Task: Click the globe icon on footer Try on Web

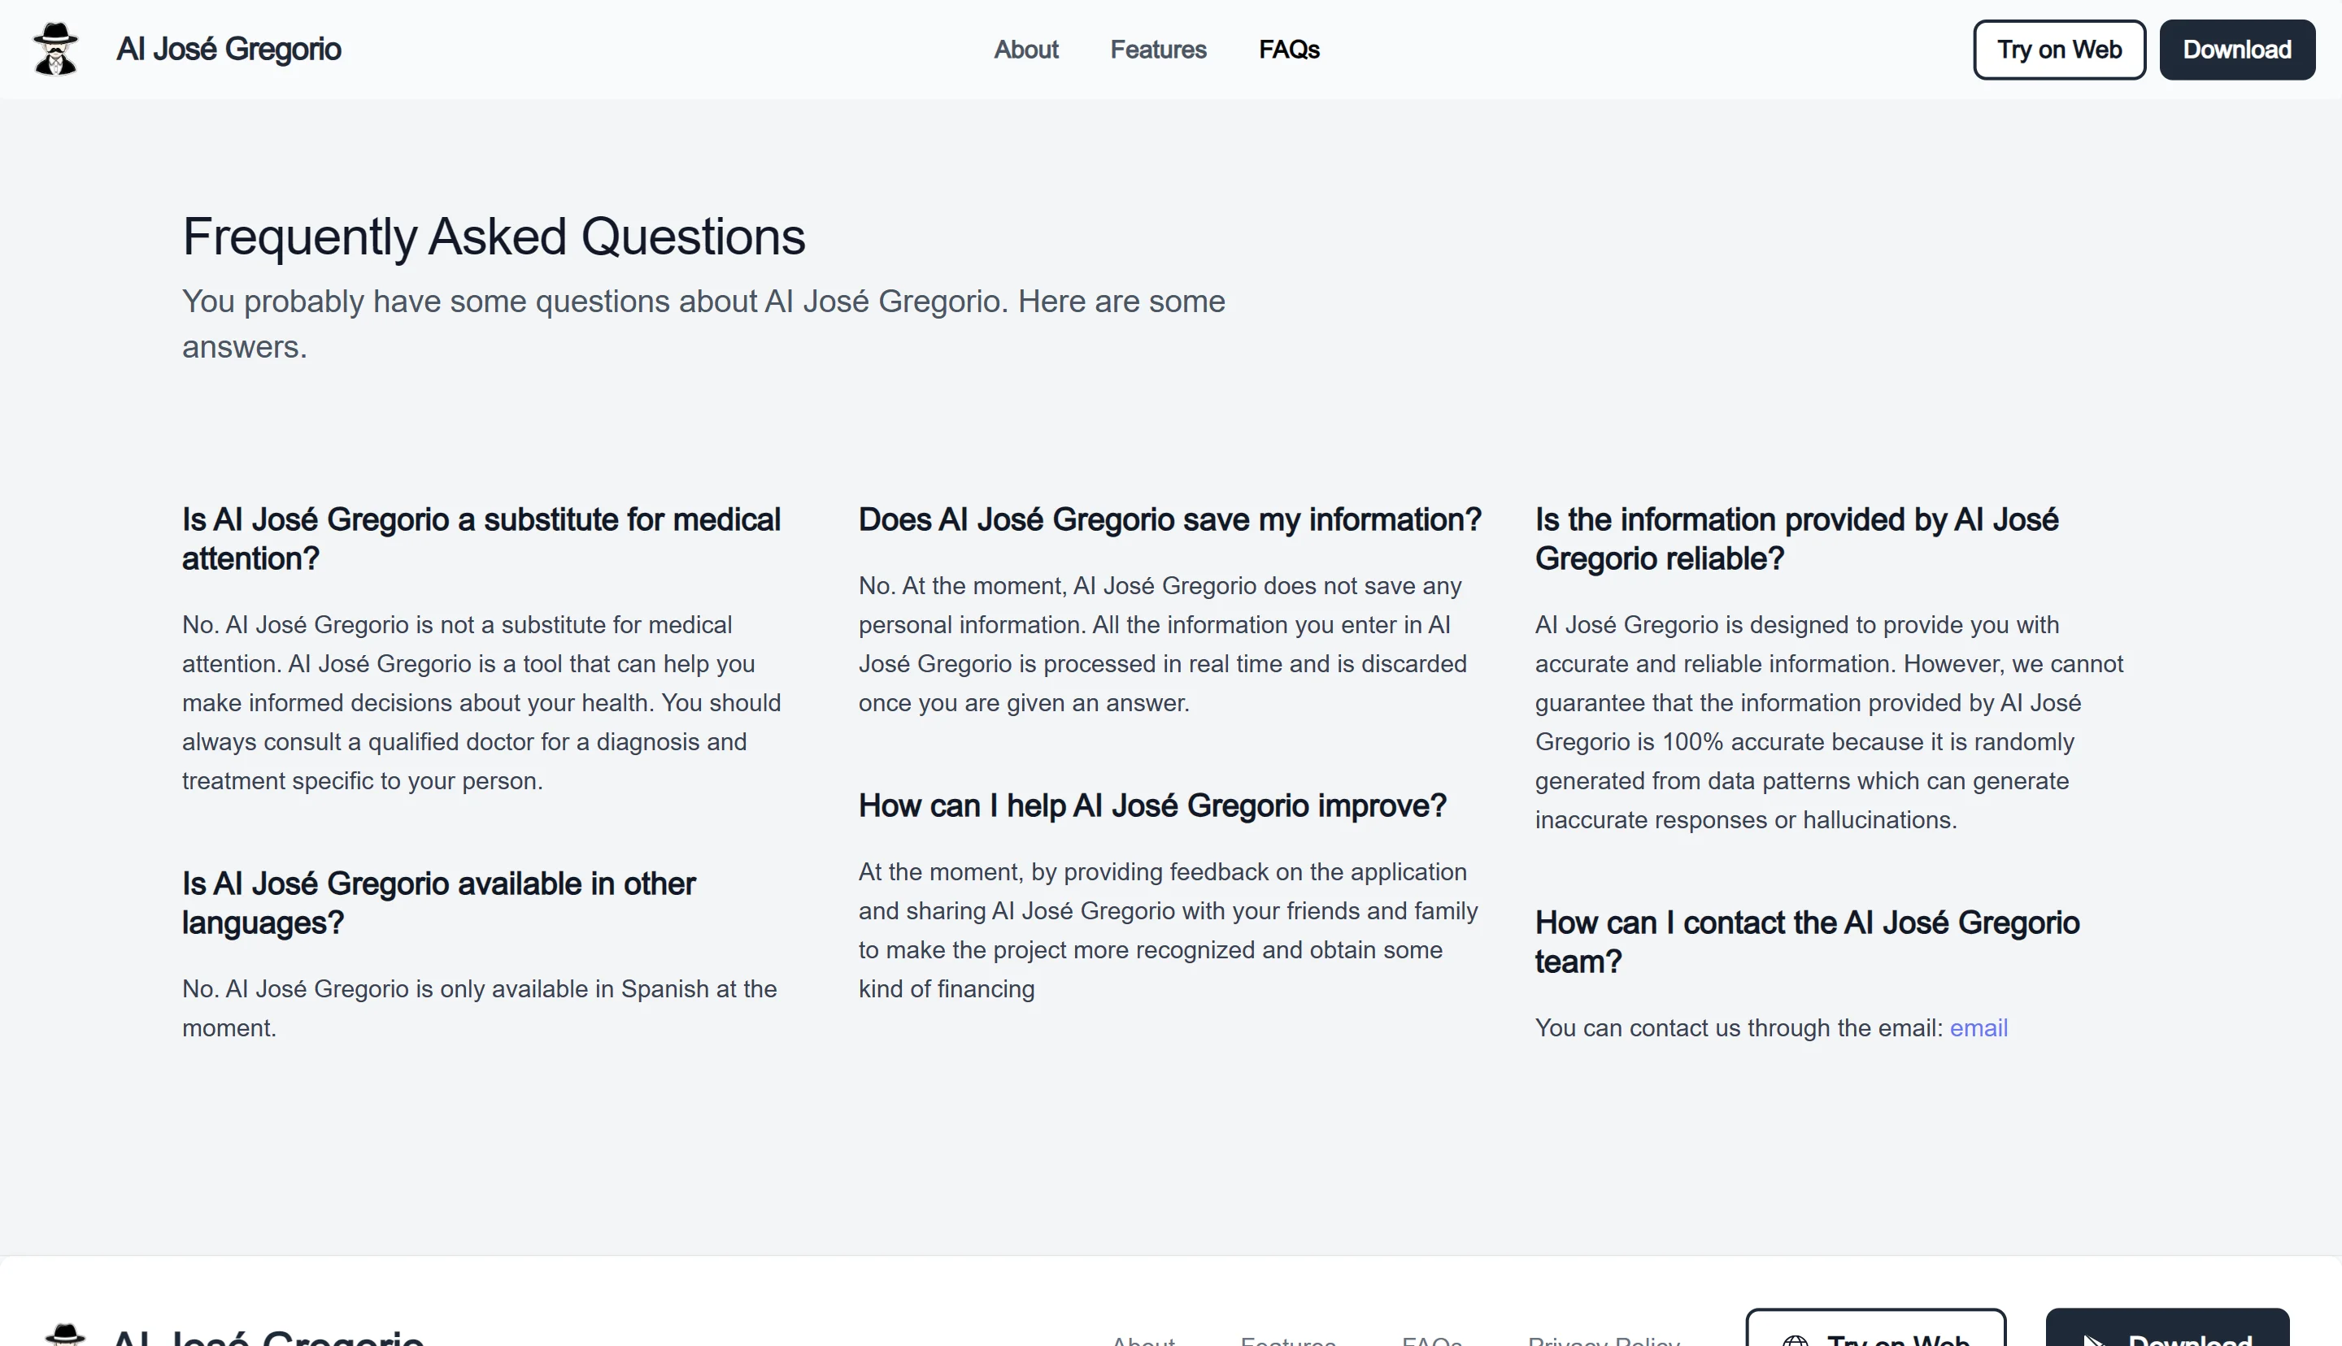Action: point(1794,1340)
